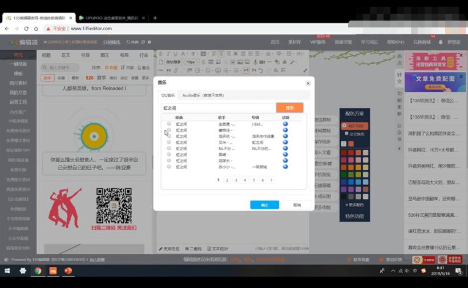Click the 取消 cancel button in music dialog

(297, 205)
